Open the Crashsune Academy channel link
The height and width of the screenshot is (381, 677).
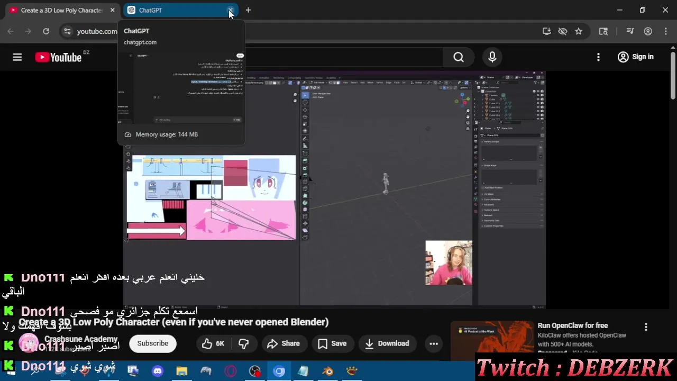click(81, 339)
